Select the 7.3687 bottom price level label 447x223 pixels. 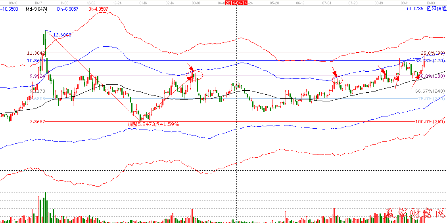(x=37, y=122)
